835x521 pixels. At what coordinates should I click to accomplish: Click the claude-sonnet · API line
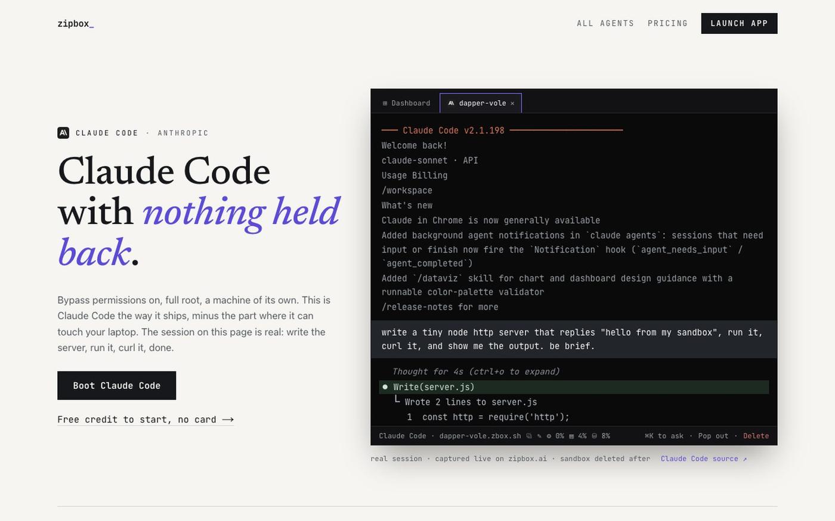tap(430, 161)
